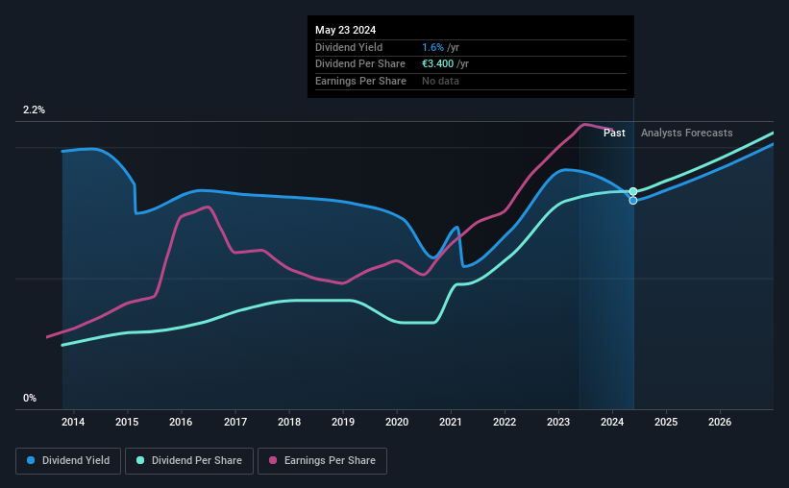Click the teal Dividend Per Share legend dot
789x488 pixels.
140,460
